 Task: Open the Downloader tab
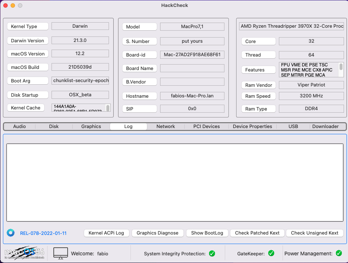point(325,127)
